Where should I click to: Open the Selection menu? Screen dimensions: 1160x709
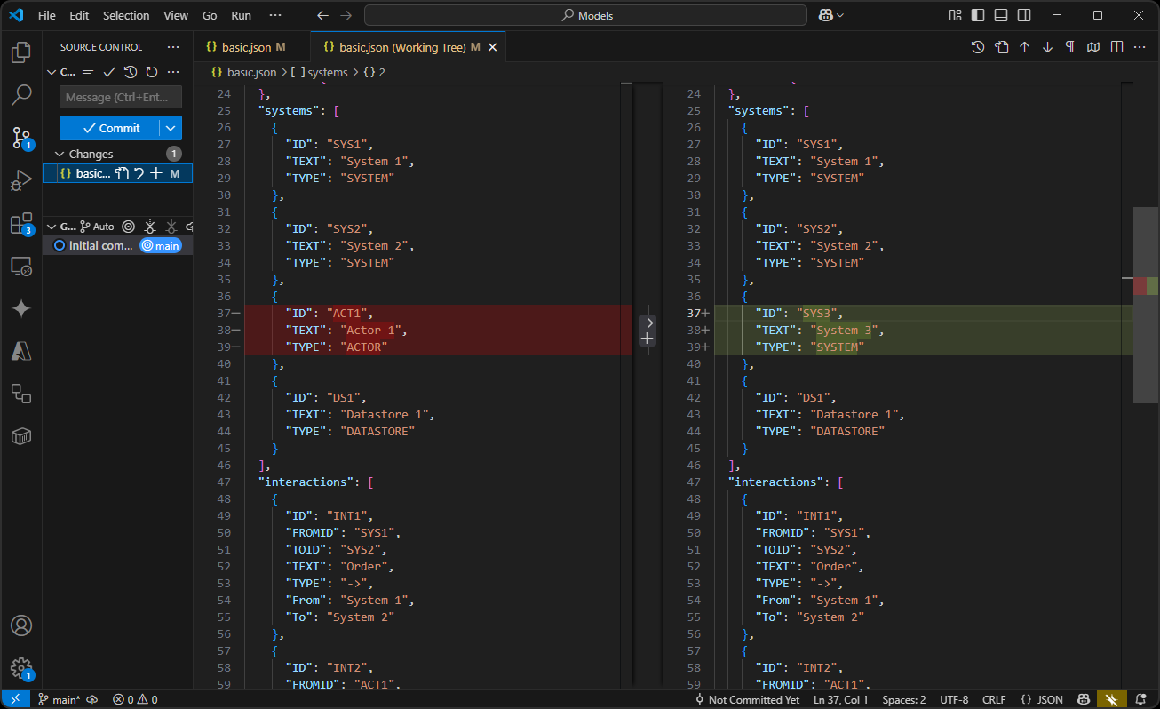coord(125,15)
